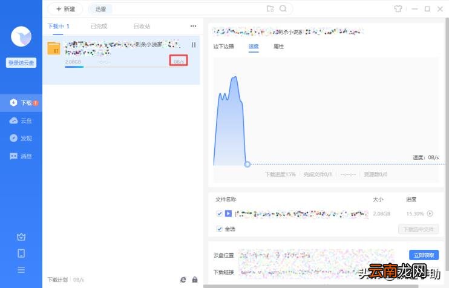
Task: Open the hamburger main menu icon
Action: pyautogui.click(x=21, y=270)
